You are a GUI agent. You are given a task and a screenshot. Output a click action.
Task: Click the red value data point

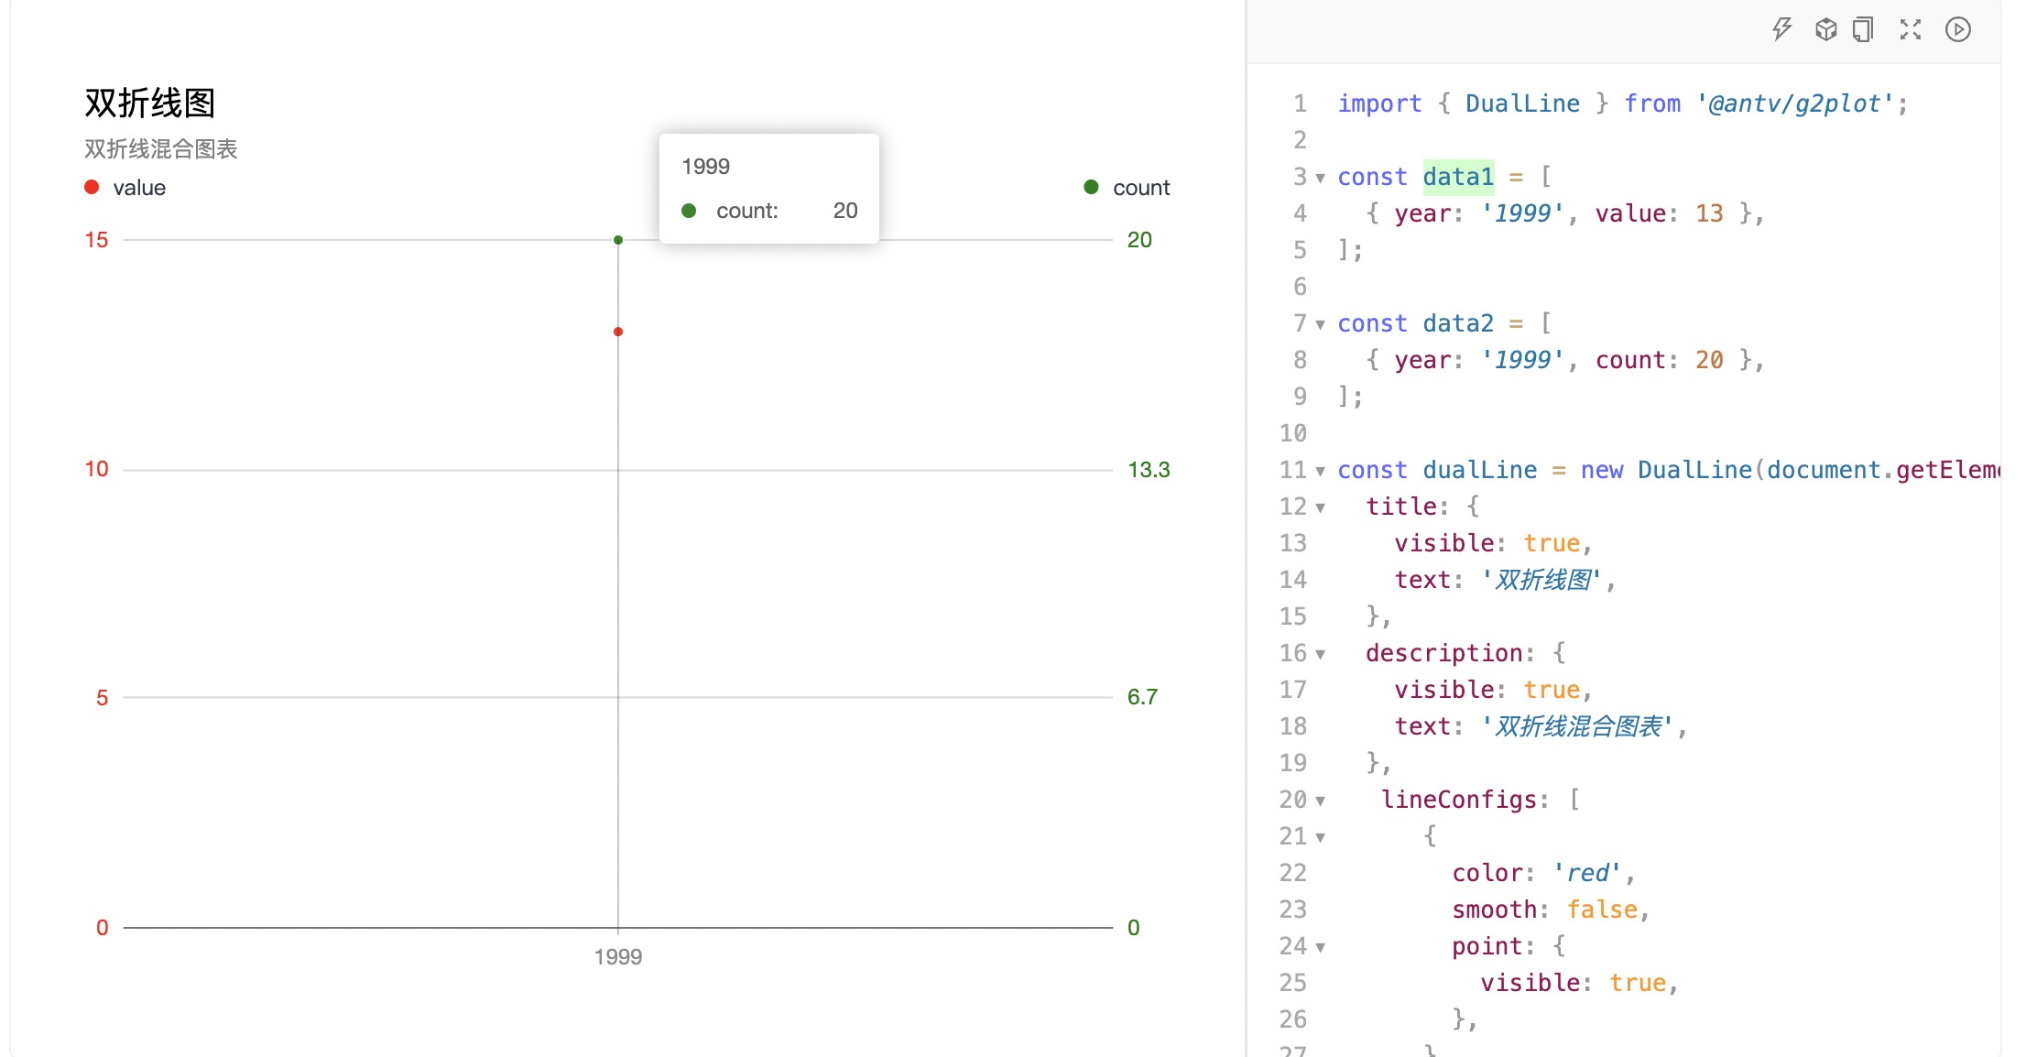tap(618, 332)
